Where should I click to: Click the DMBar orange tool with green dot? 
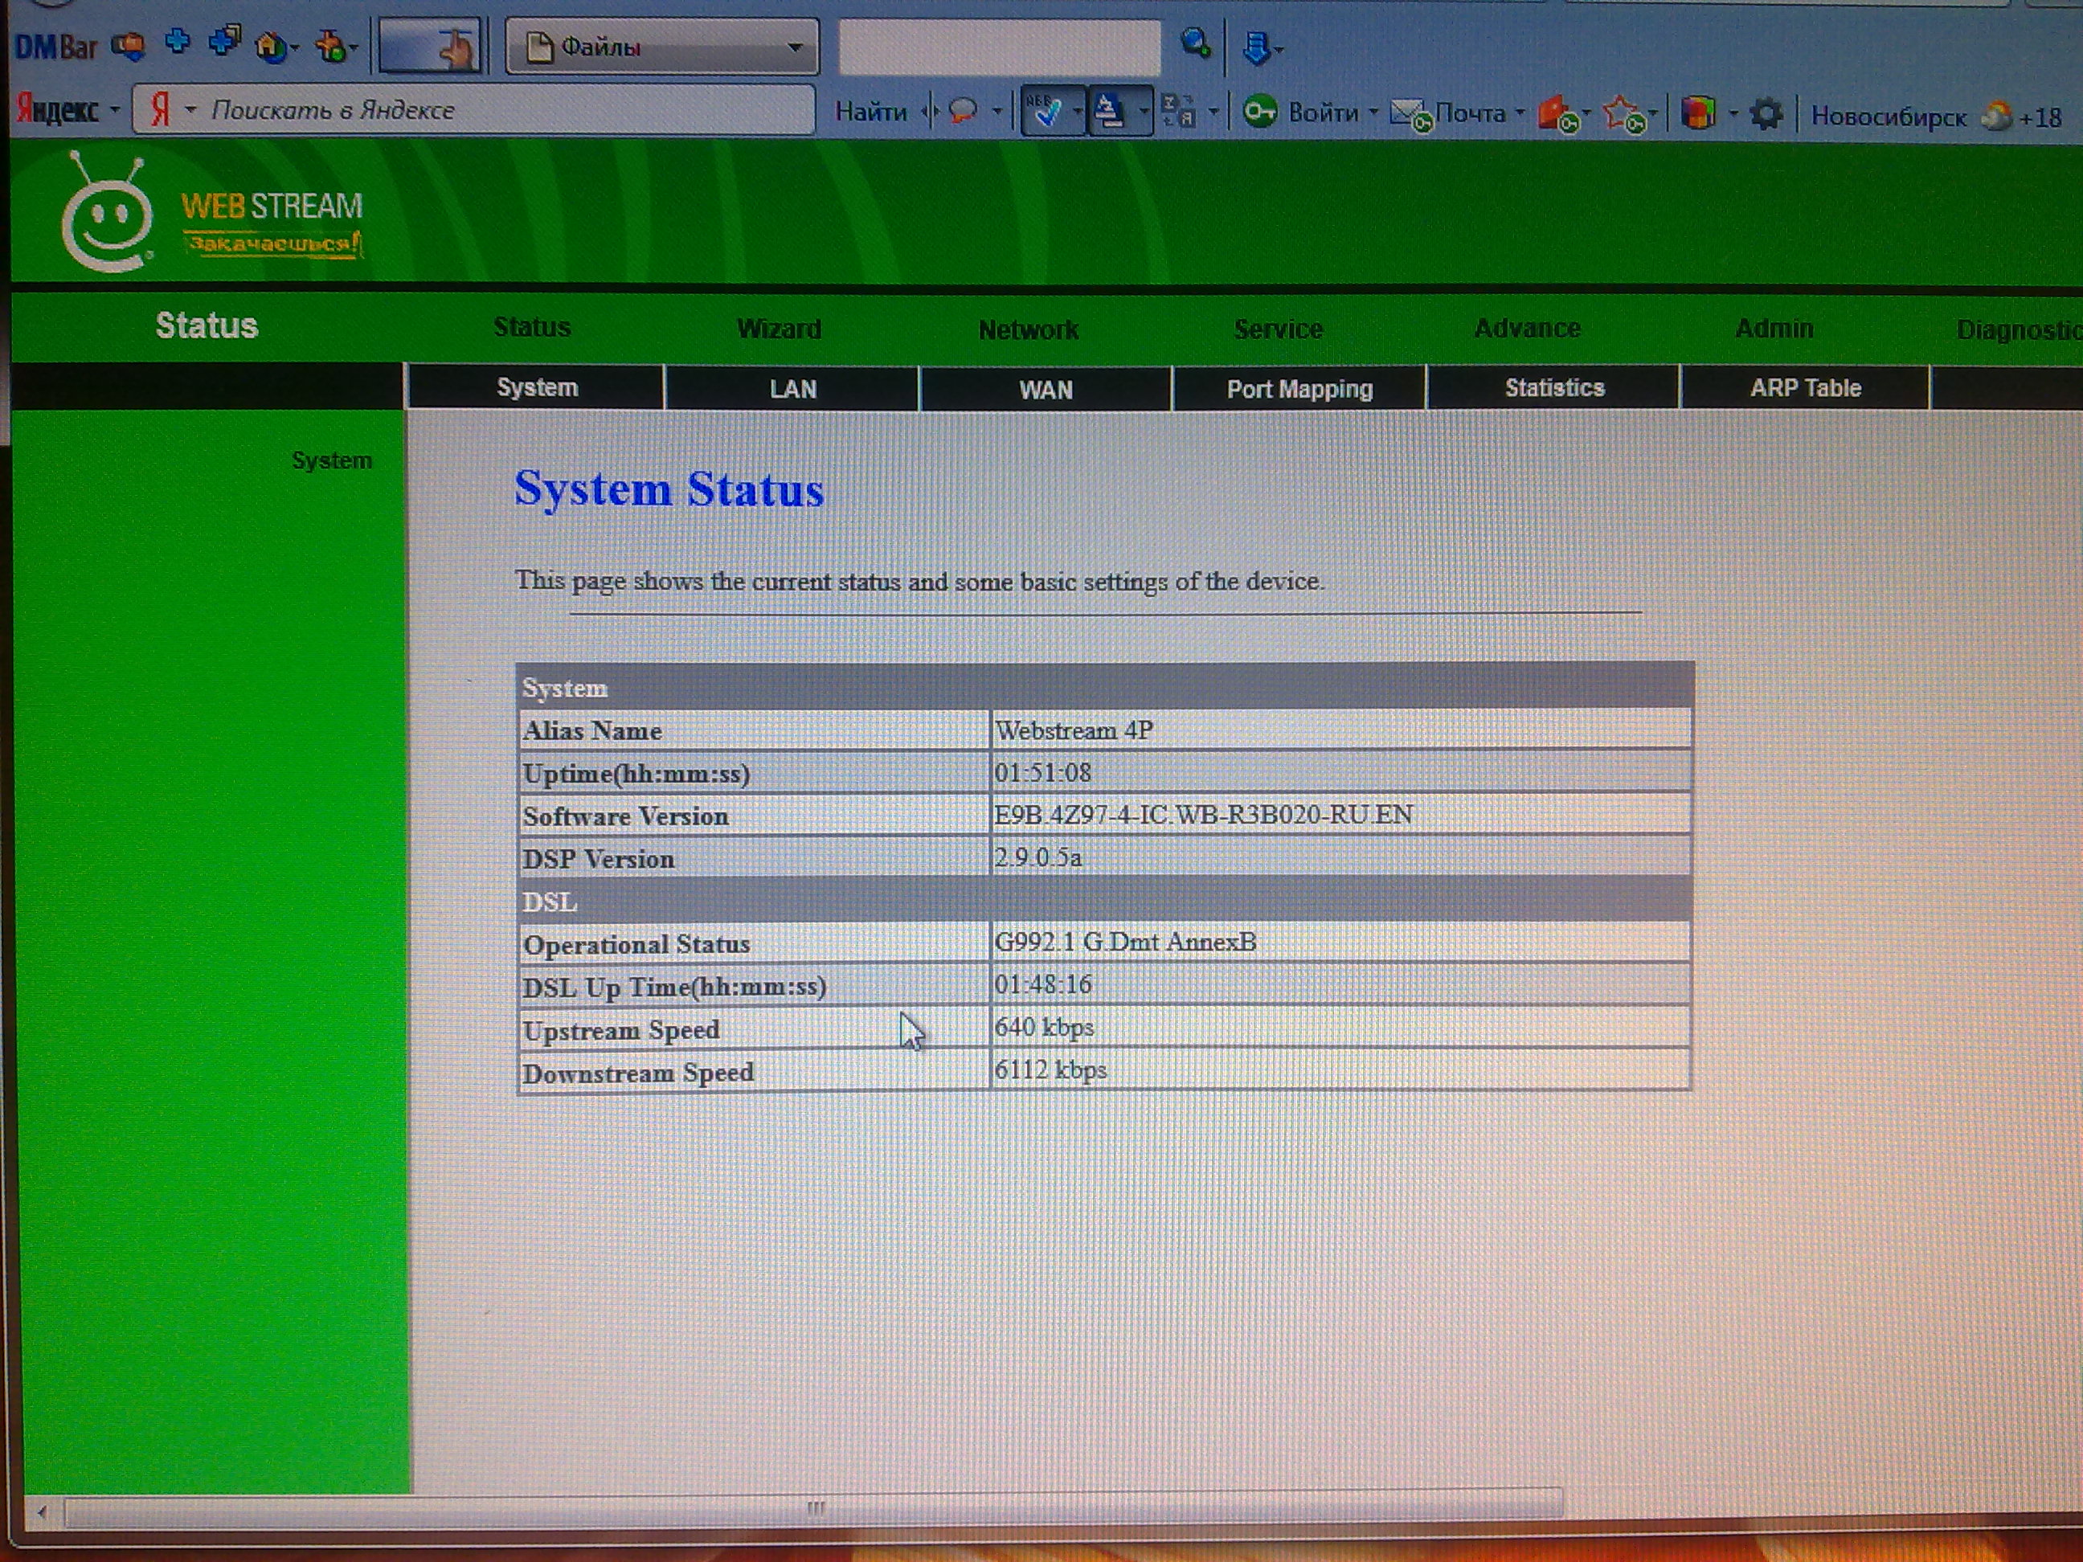click(x=330, y=45)
